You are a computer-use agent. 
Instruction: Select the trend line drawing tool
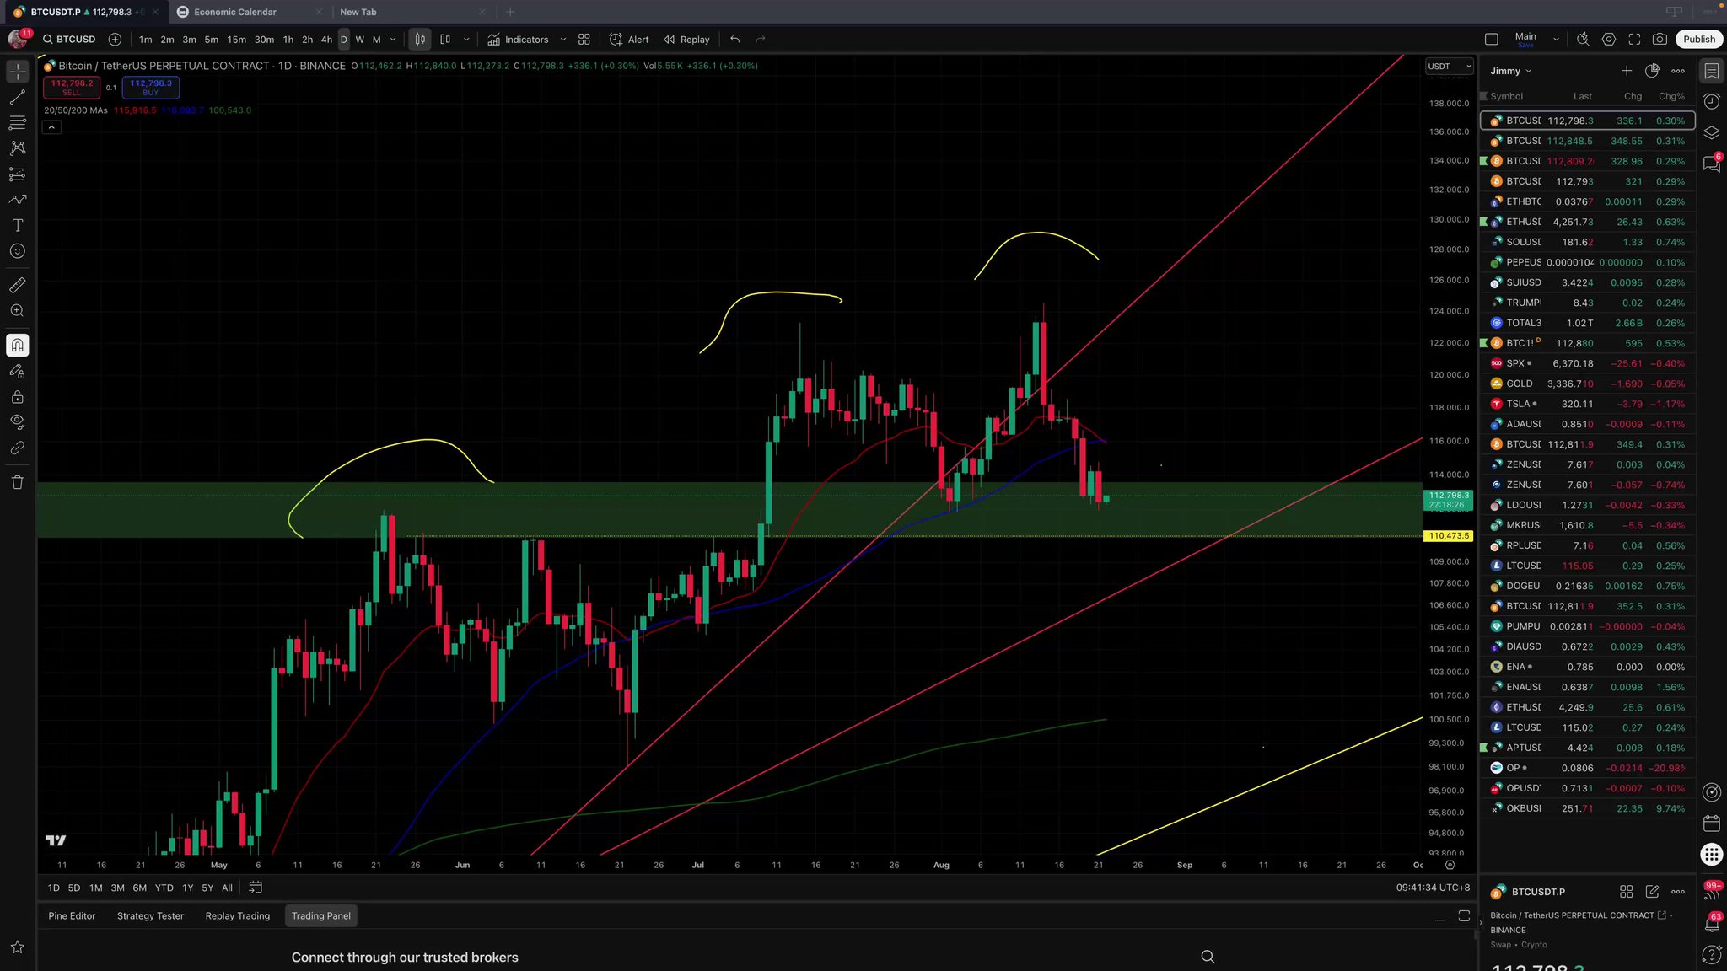click(18, 98)
